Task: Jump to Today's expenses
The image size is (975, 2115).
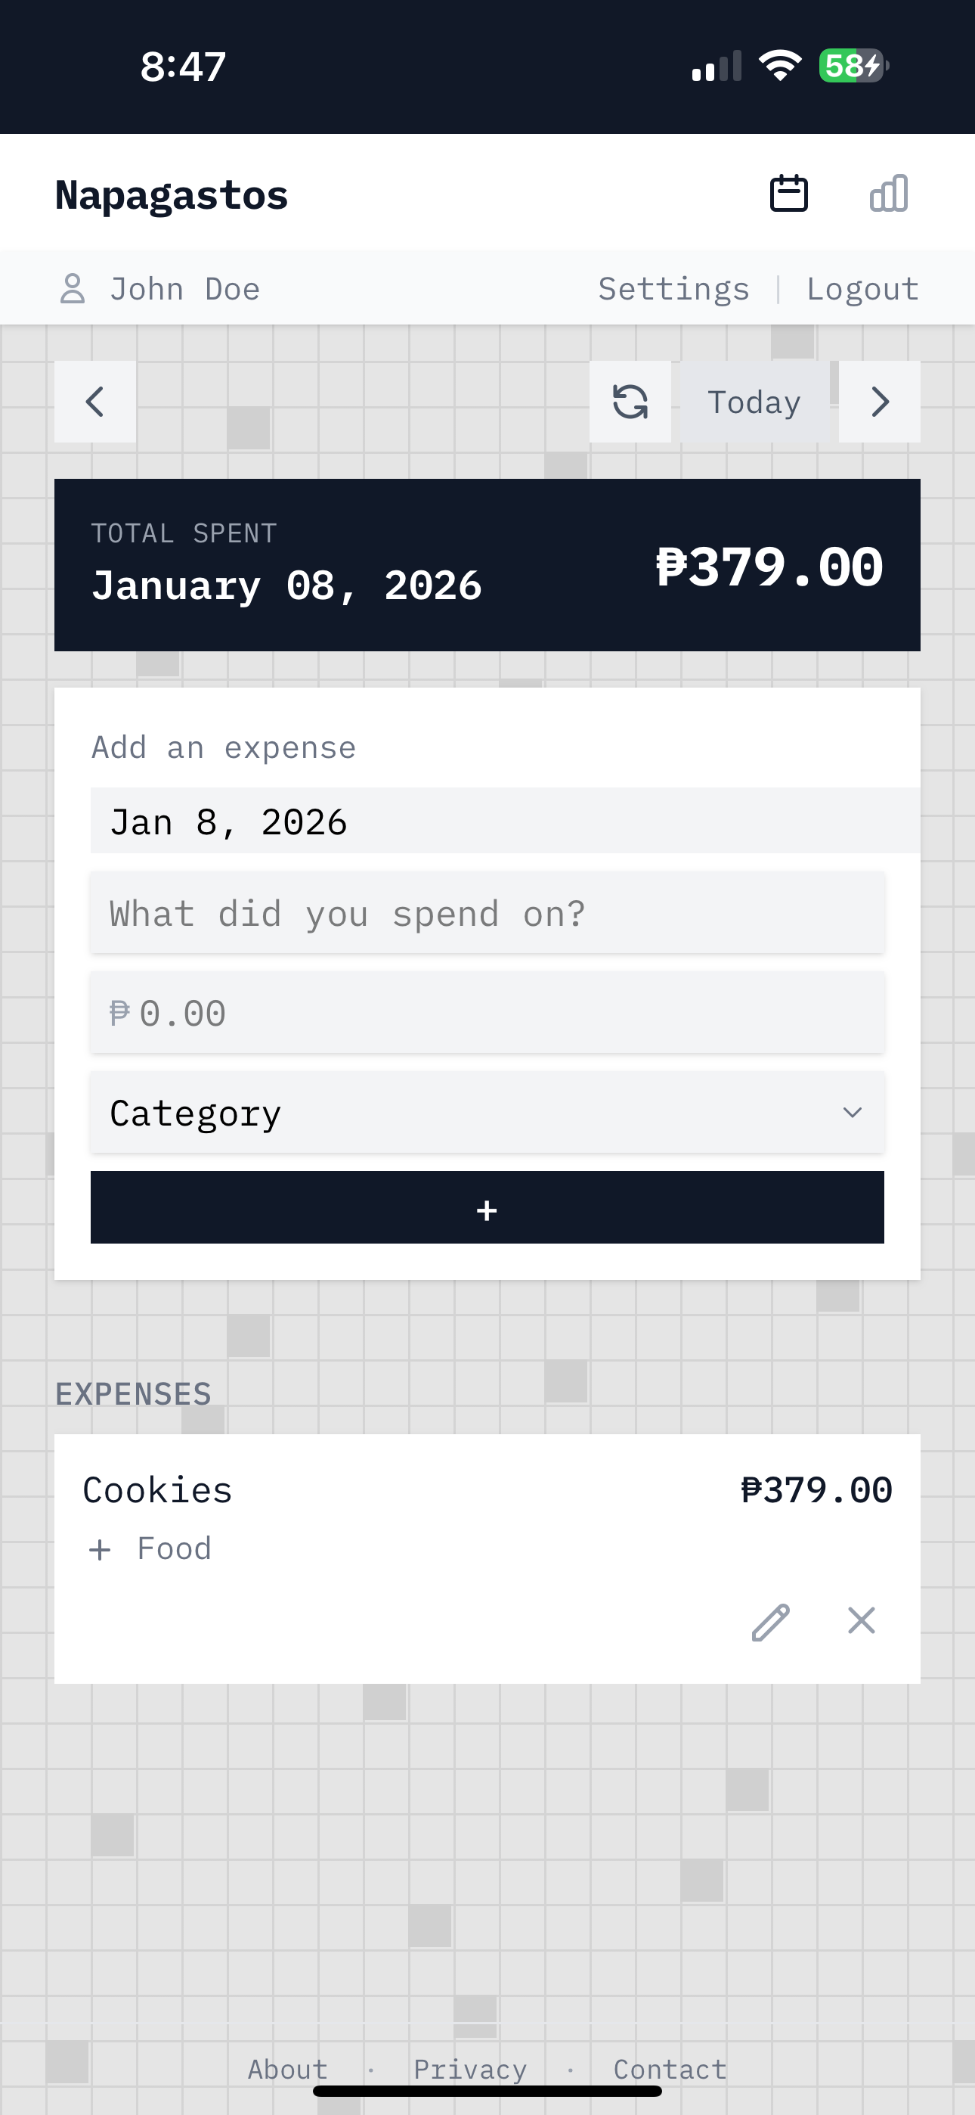Action: [x=754, y=402]
